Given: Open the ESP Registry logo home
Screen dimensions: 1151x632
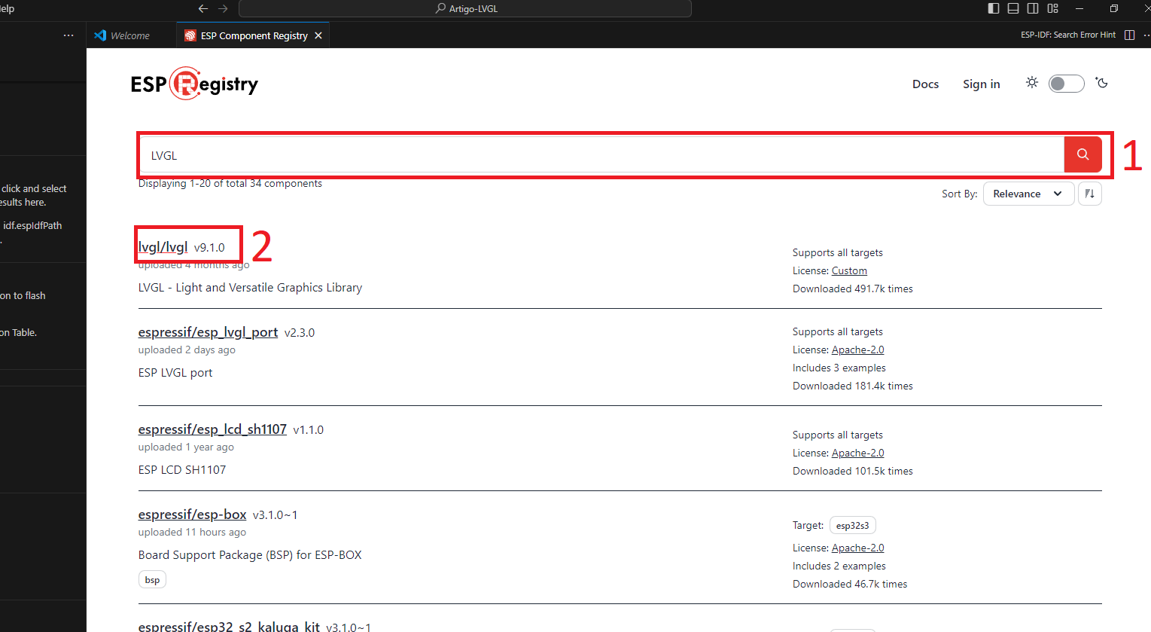Looking at the screenshot, I should pyautogui.click(x=194, y=84).
